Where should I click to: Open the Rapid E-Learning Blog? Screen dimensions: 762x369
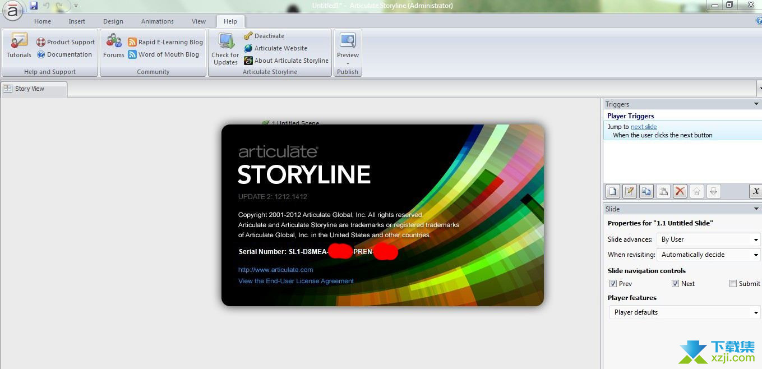(165, 42)
